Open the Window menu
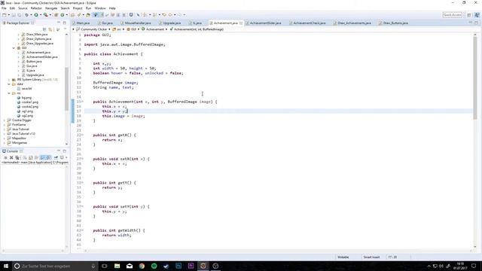This screenshot has height=271, width=482. pos(100,8)
